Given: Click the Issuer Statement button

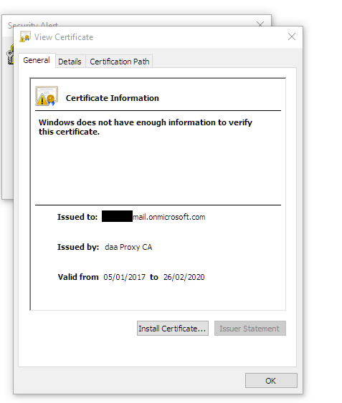Looking at the screenshot, I should coord(250,329).
